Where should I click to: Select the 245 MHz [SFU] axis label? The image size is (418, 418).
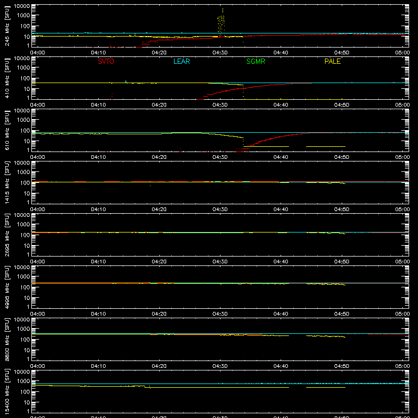tap(7, 26)
